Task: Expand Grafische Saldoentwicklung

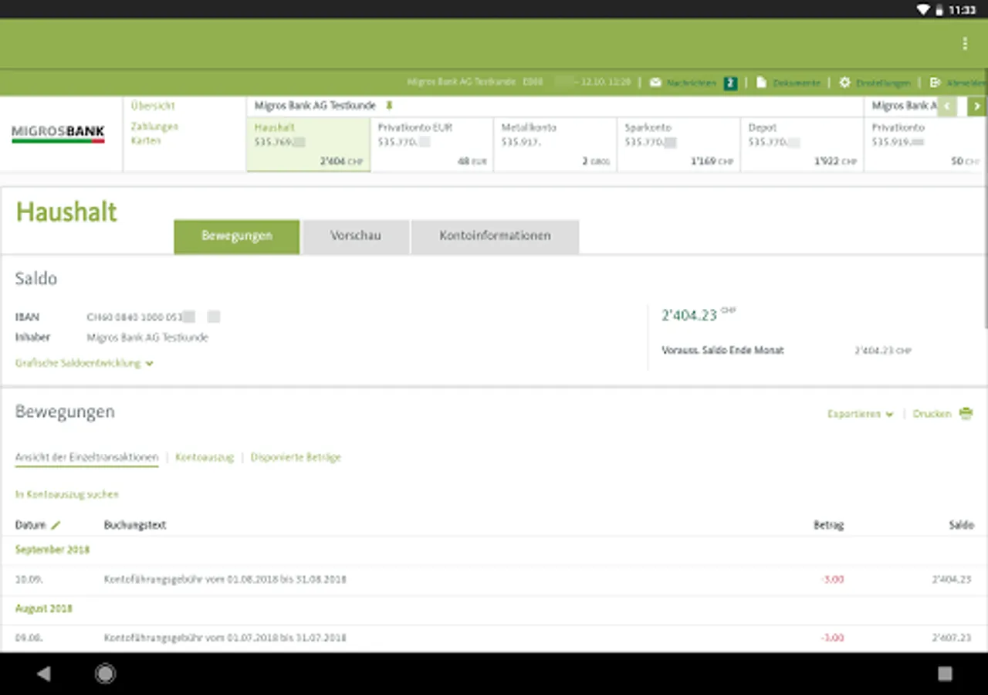Action: click(84, 363)
